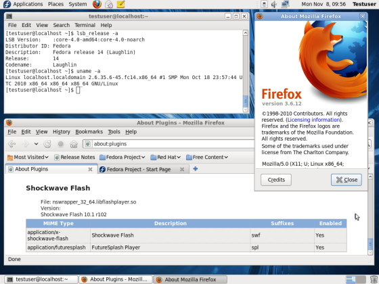Open Terminal's View menu
The height and width of the screenshot is (284, 379).
pos(42,25)
